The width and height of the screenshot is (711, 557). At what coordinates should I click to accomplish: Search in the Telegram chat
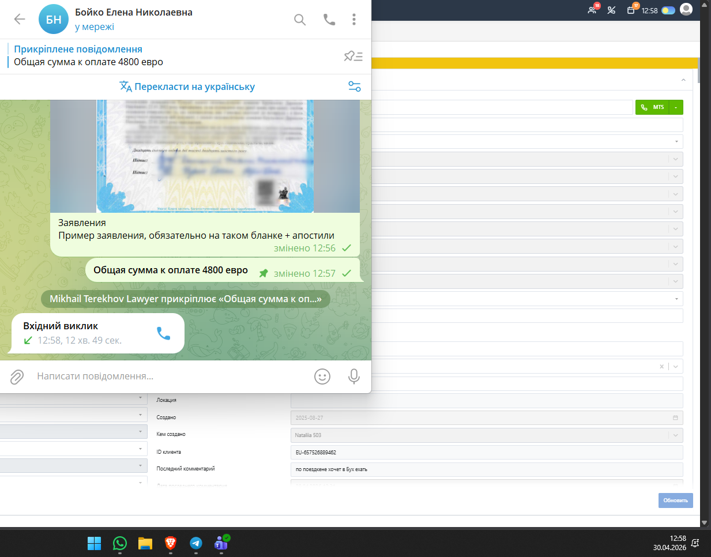coord(300,20)
